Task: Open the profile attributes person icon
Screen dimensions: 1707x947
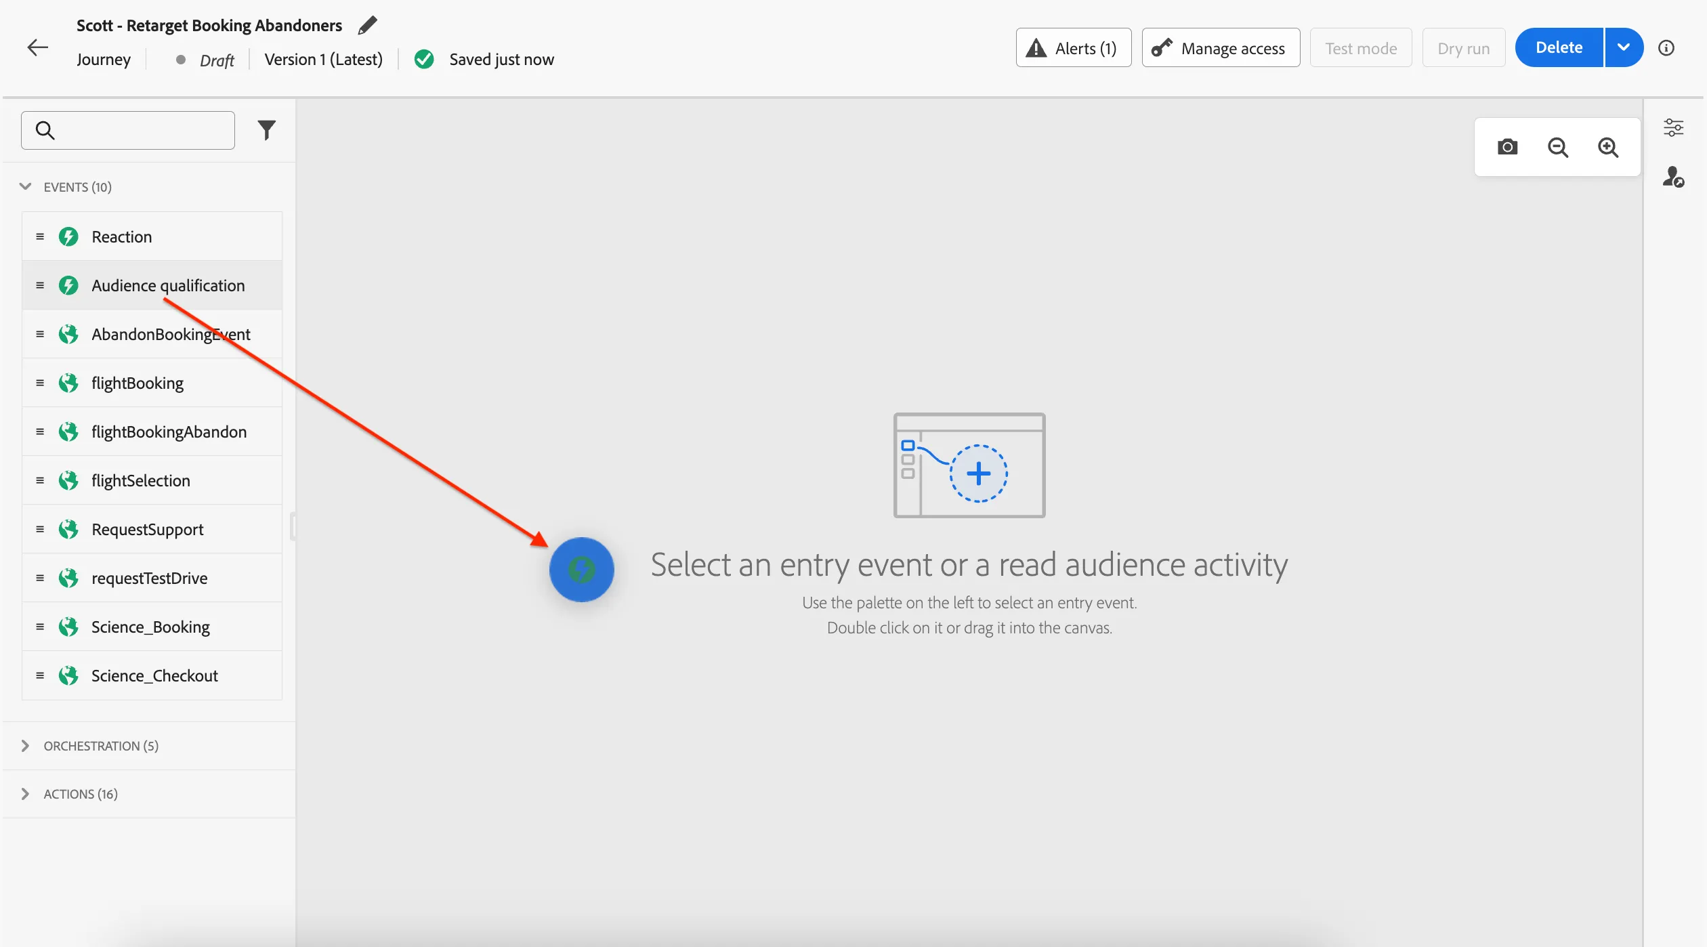Action: tap(1674, 177)
